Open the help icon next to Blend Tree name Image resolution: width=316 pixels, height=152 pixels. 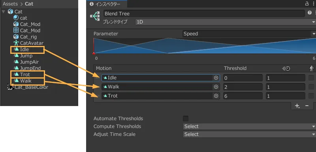pyautogui.click(x=310, y=13)
